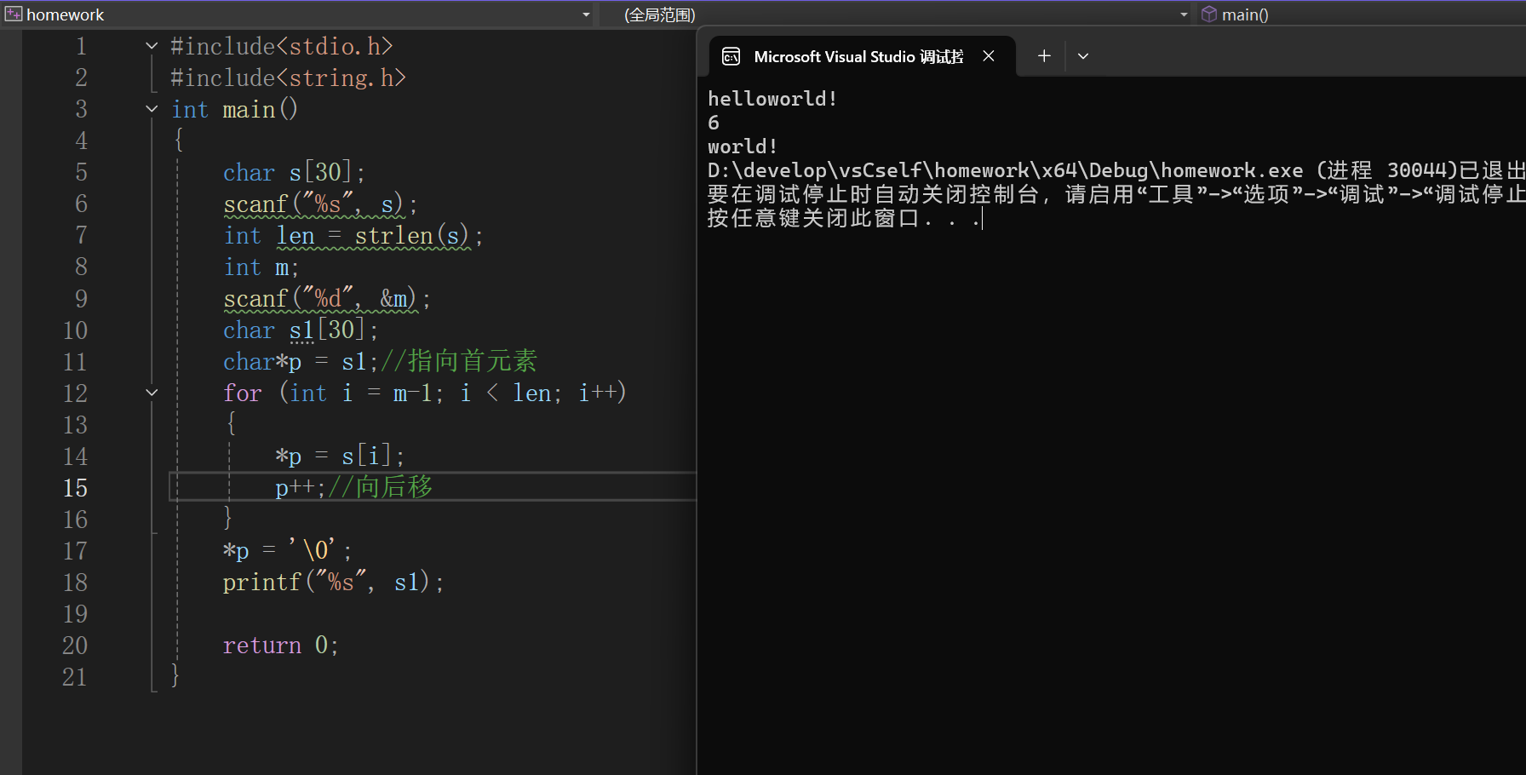Click line number 1 in the gutter

pos(82,46)
